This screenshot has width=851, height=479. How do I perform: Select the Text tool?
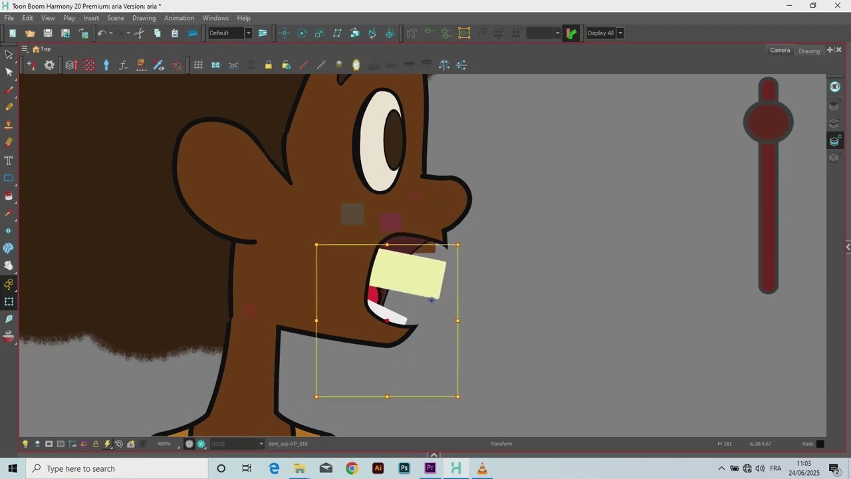click(x=9, y=160)
